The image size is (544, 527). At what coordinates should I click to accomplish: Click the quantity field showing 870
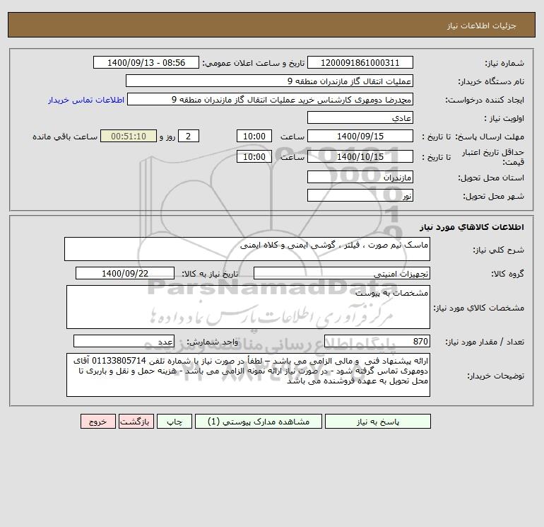377,341
